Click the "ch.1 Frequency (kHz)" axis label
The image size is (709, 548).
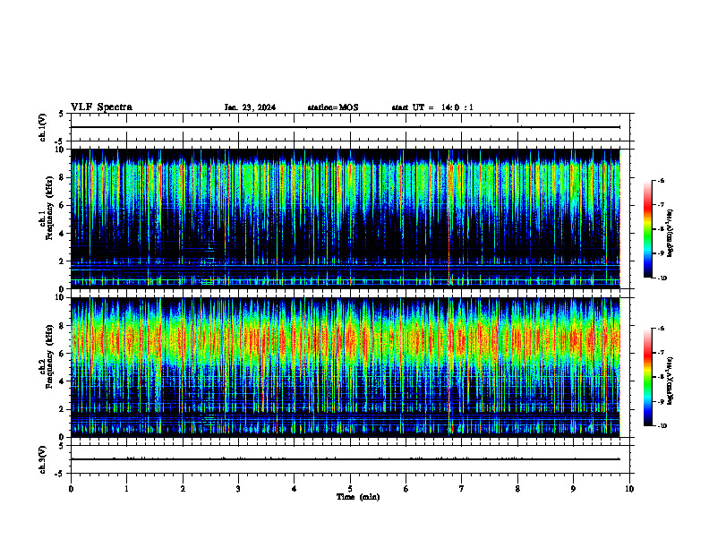coord(47,209)
